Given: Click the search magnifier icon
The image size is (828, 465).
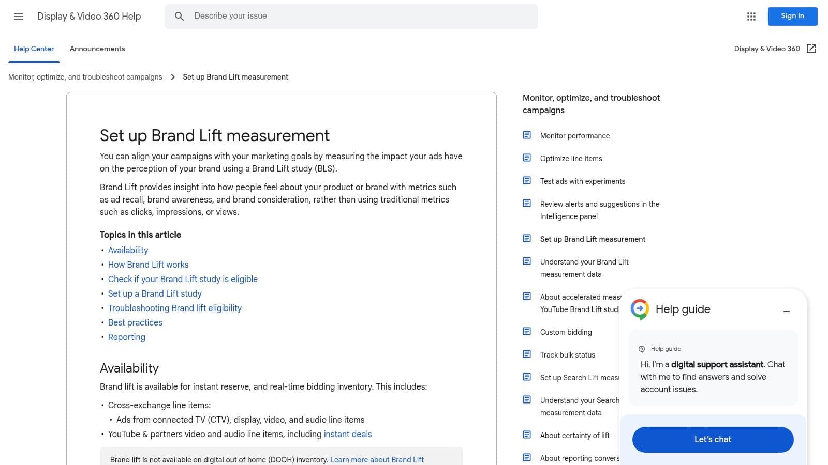Looking at the screenshot, I should (179, 17).
